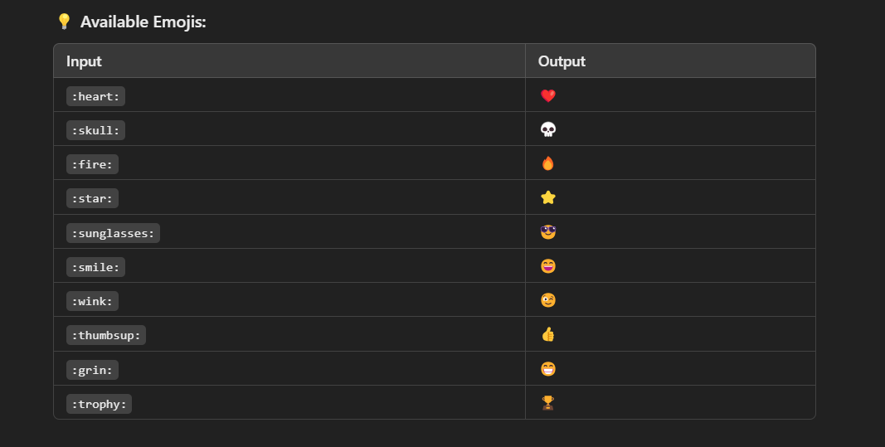Click the :trophy: input code
This screenshot has width=885, height=447.
coord(99,404)
